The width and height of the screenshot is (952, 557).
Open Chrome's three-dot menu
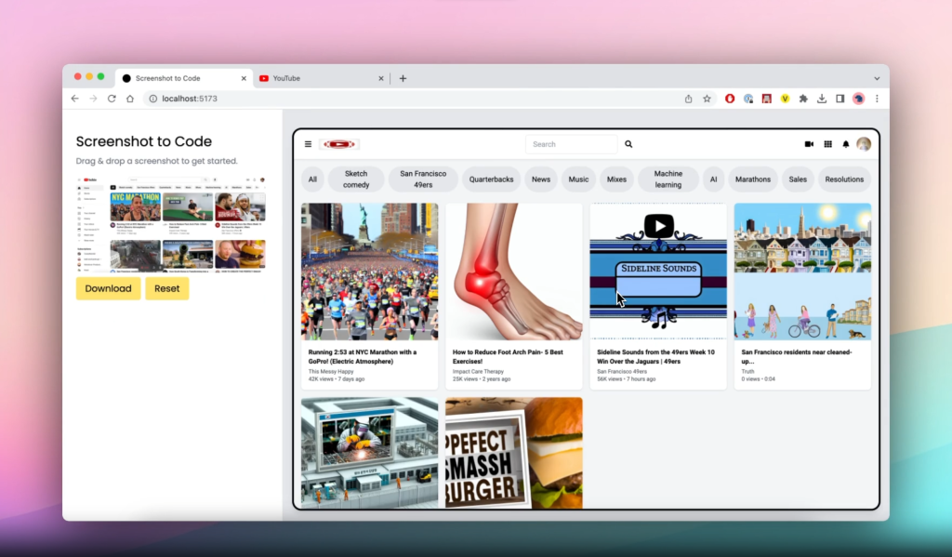877,99
